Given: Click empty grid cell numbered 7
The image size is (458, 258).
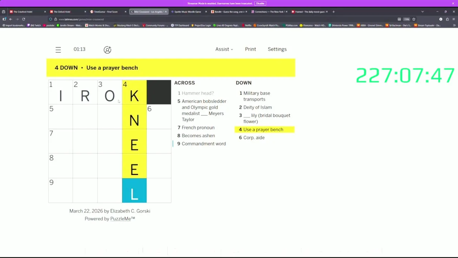Looking at the screenshot, I should pyautogui.click(x=60, y=141).
